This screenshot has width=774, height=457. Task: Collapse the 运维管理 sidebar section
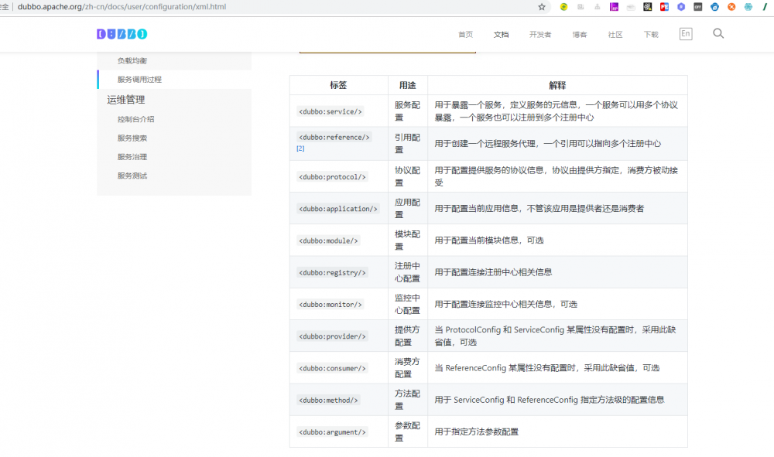pyautogui.click(x=126, y=100)
